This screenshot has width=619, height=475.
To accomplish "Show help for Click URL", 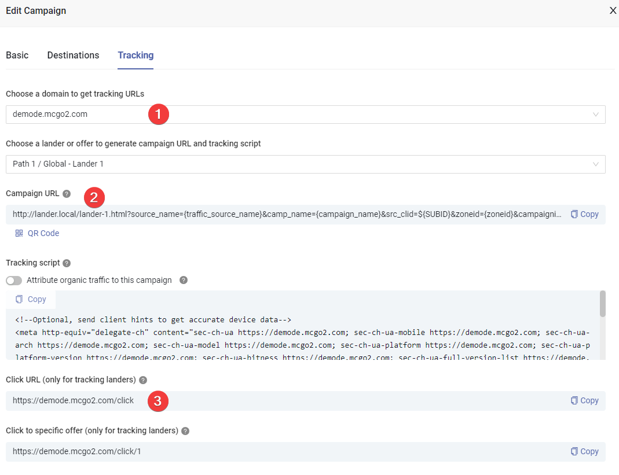I will coord(143,380).
